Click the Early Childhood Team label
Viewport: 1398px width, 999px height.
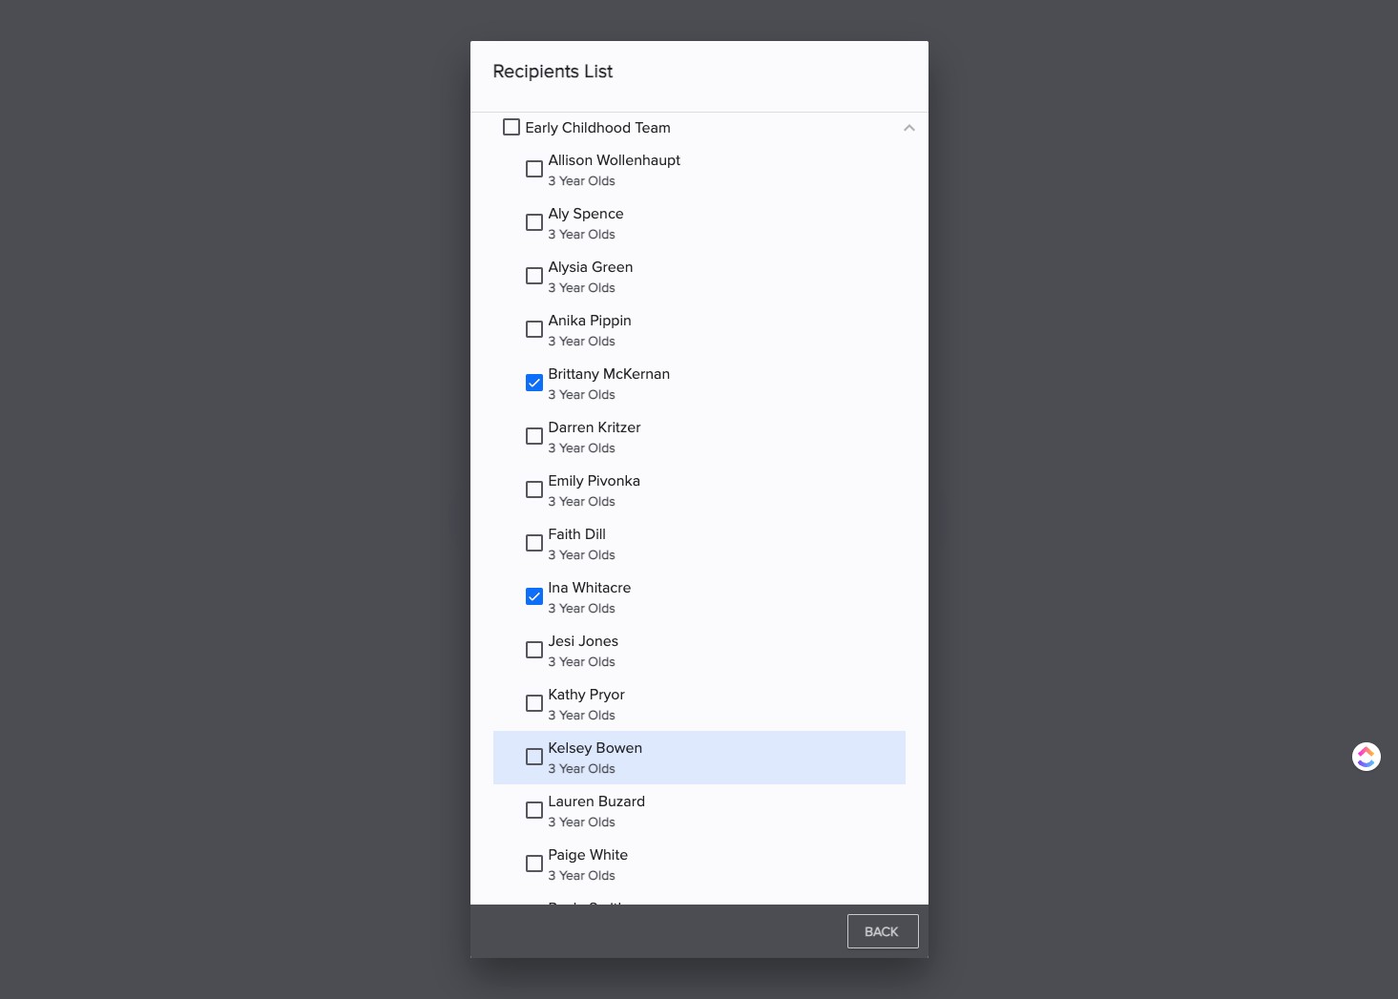click(x=597, y=128)
